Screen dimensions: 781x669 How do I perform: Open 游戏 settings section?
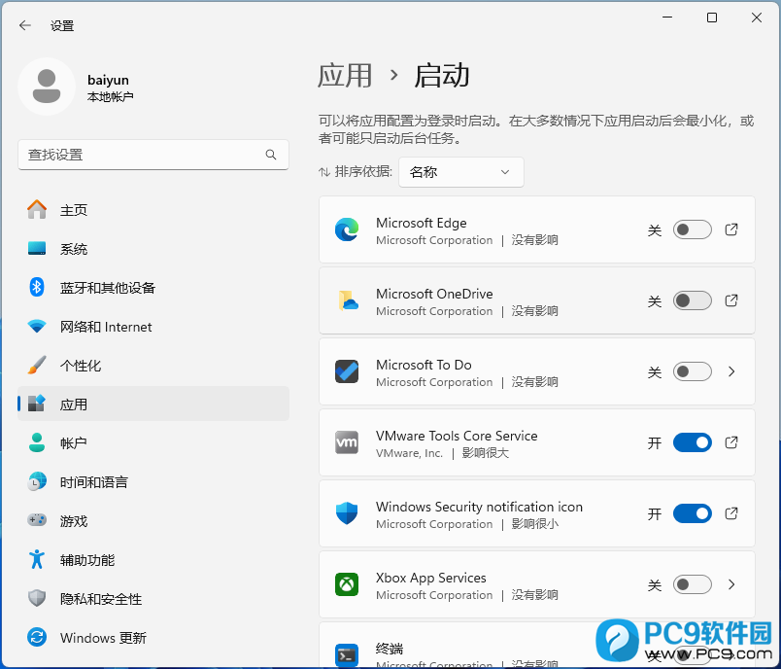[153, 520]
